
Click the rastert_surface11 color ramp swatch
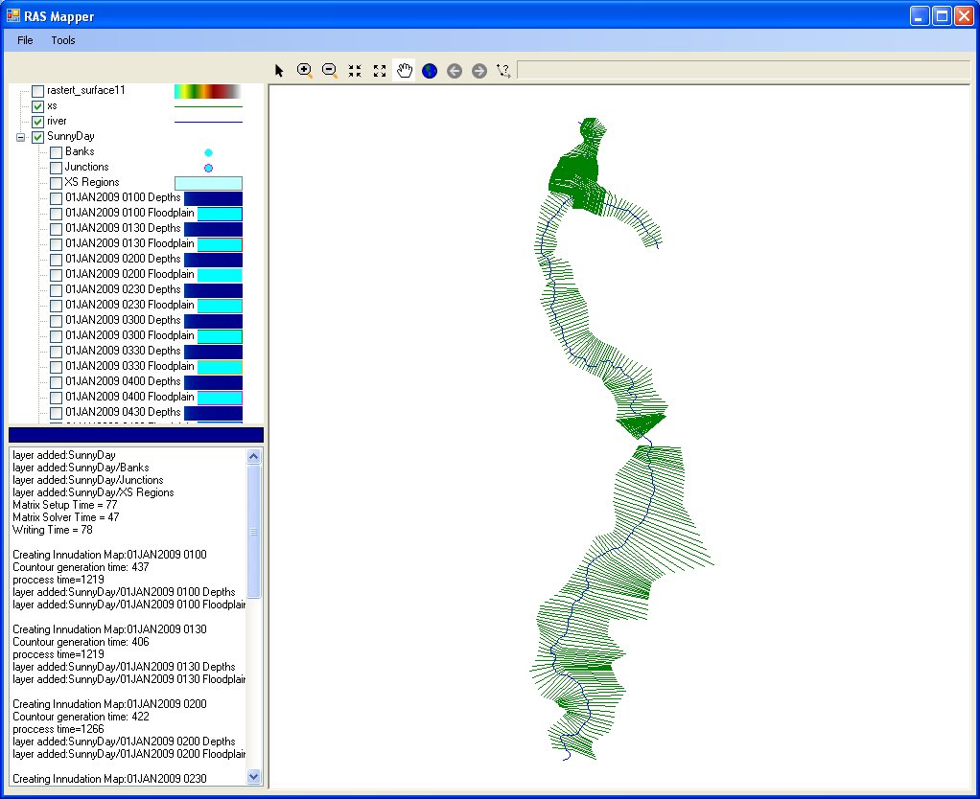tap(208, 91)
